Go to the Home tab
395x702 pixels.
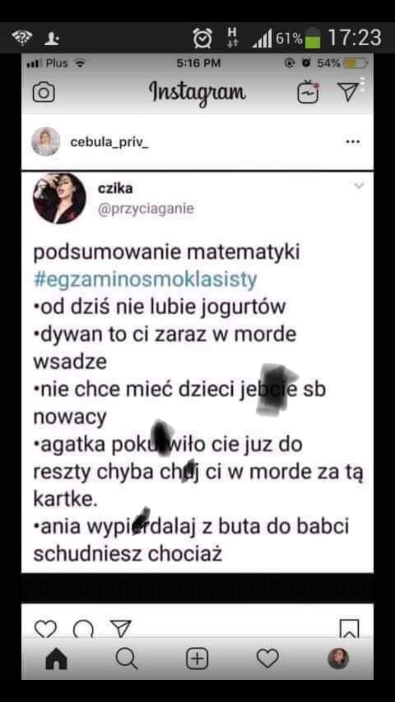tap(56, 658)
